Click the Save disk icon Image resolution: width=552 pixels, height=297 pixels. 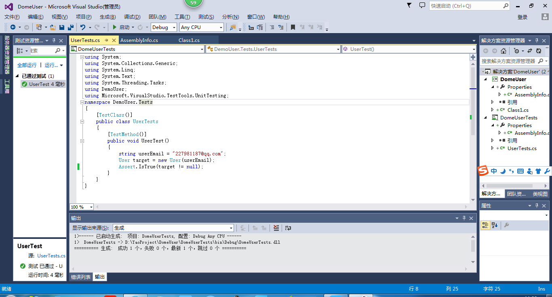coord(62,27)
